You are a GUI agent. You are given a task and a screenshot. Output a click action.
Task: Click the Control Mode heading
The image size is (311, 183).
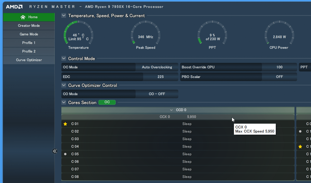(81, 59)
